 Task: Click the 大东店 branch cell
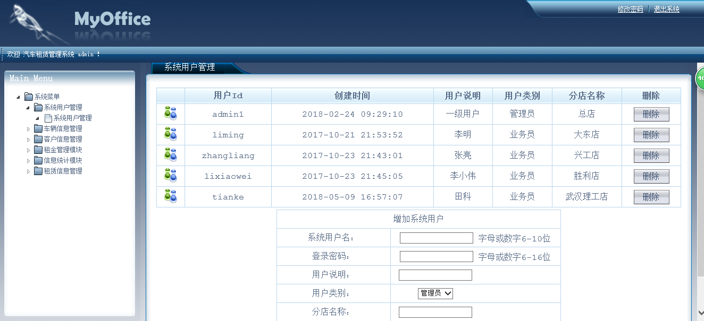(587, 135)
